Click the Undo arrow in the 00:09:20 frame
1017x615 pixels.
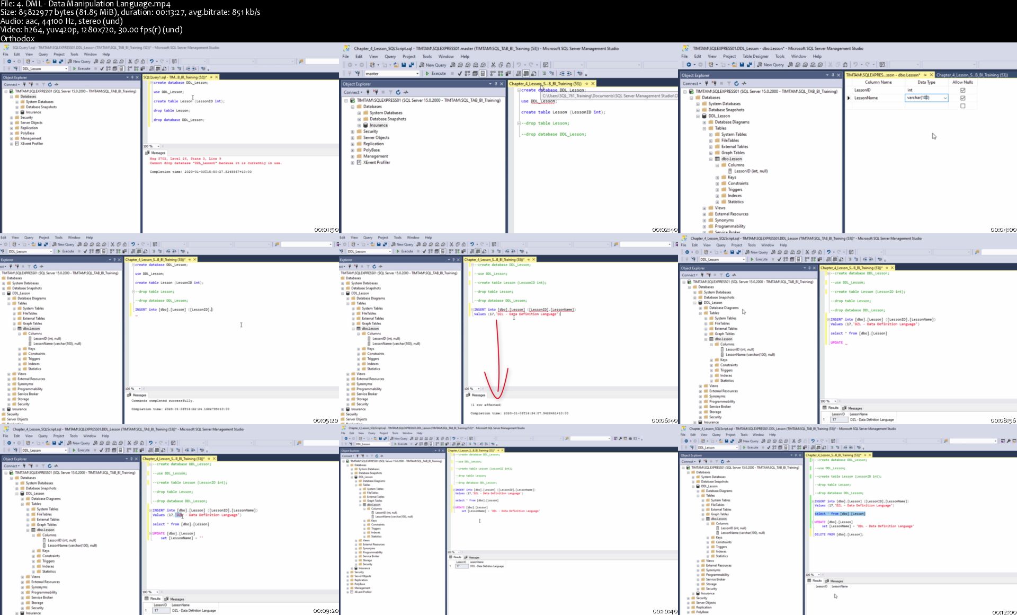(151, 443)
